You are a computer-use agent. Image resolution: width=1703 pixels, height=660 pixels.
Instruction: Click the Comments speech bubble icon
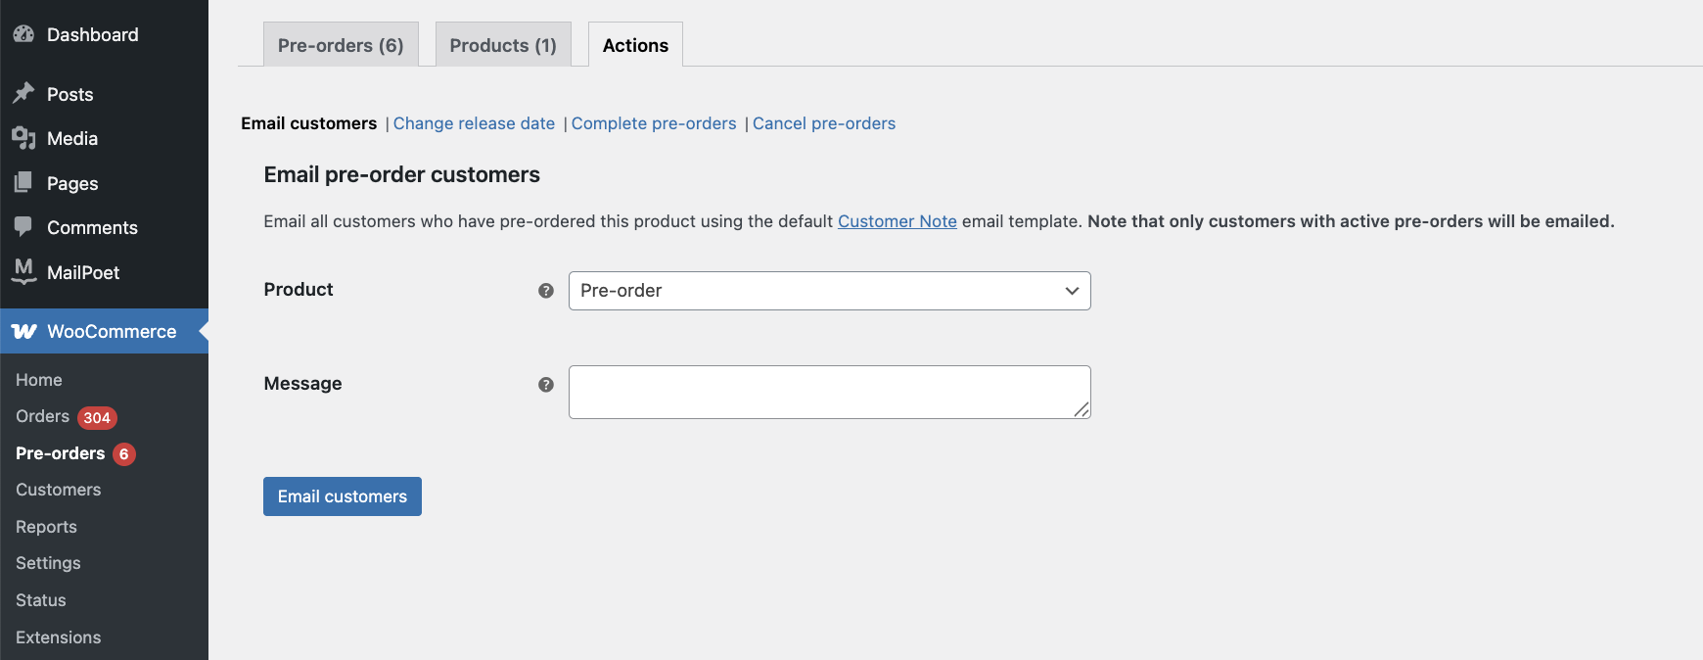[x=23, y=226]
